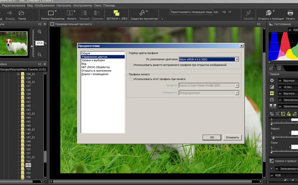Open Вид menu in menu bar
Image resolution: width=298 pixels, height=185 pixels.
30,6
